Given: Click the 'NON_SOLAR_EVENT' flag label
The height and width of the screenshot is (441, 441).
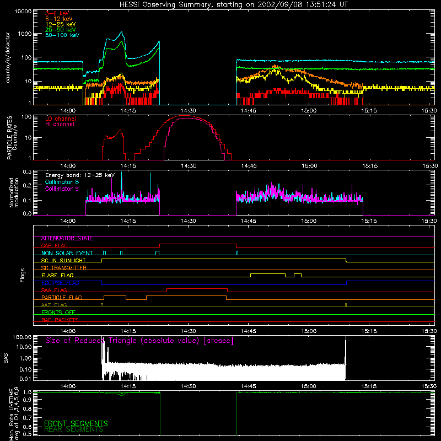Looking at the screenshot, I should [67, 253].
